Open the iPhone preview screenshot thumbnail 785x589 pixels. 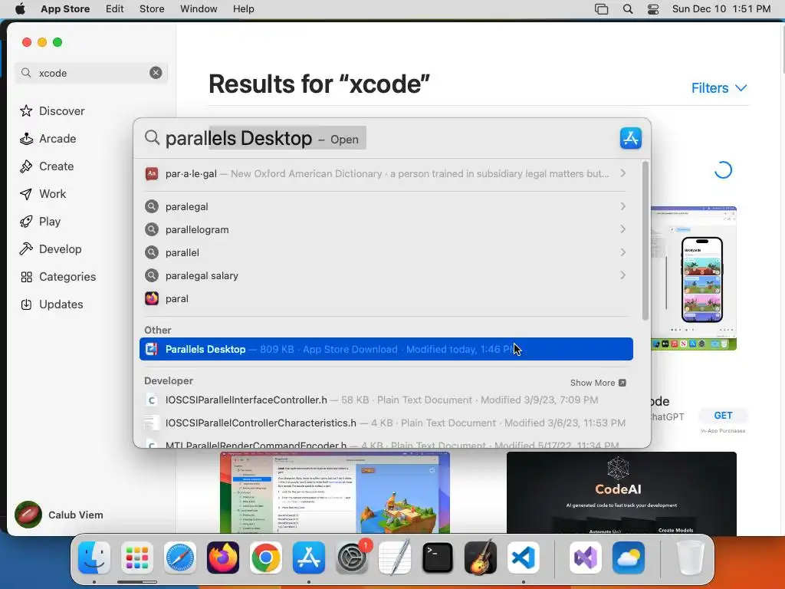(x=693, y=278)
